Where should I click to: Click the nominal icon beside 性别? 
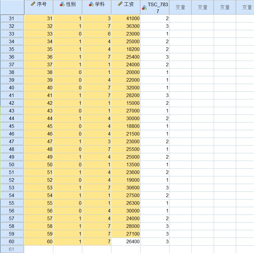coord(62,4)
